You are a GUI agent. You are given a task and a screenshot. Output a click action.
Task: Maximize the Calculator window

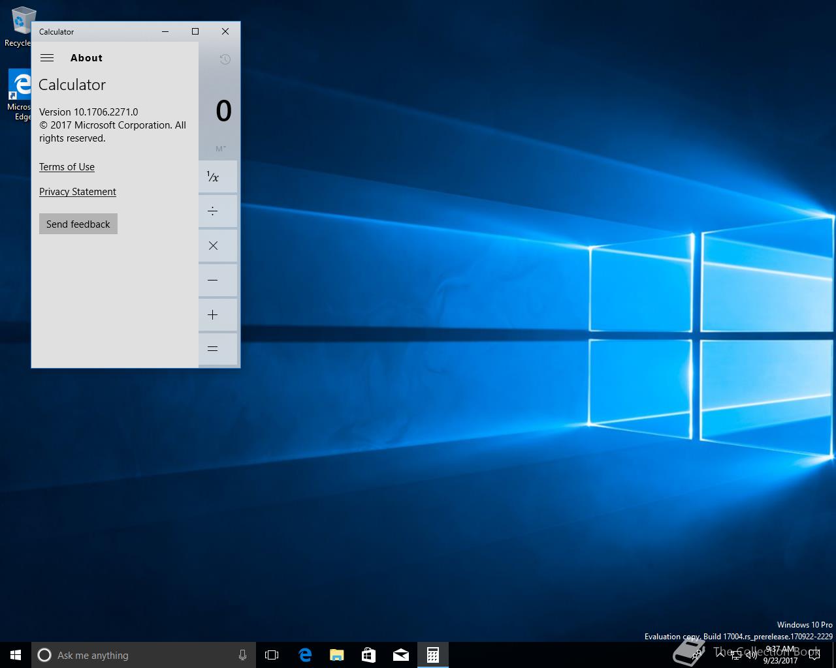(195, 31)
